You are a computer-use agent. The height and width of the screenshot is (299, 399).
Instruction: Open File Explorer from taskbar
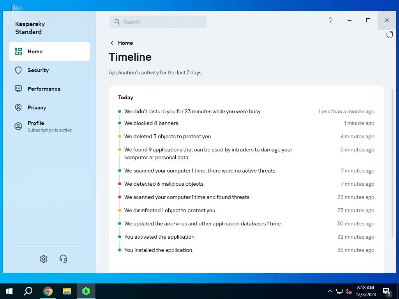point(67,291)
